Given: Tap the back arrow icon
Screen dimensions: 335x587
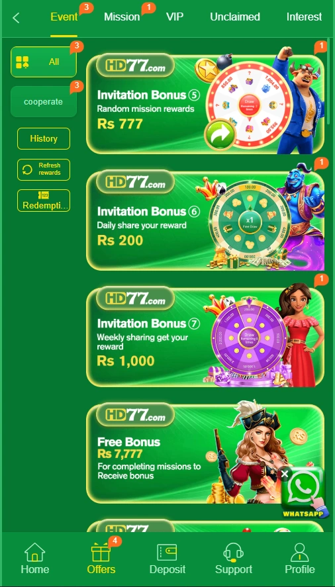Looking at the screenshot, I should 16,18.
